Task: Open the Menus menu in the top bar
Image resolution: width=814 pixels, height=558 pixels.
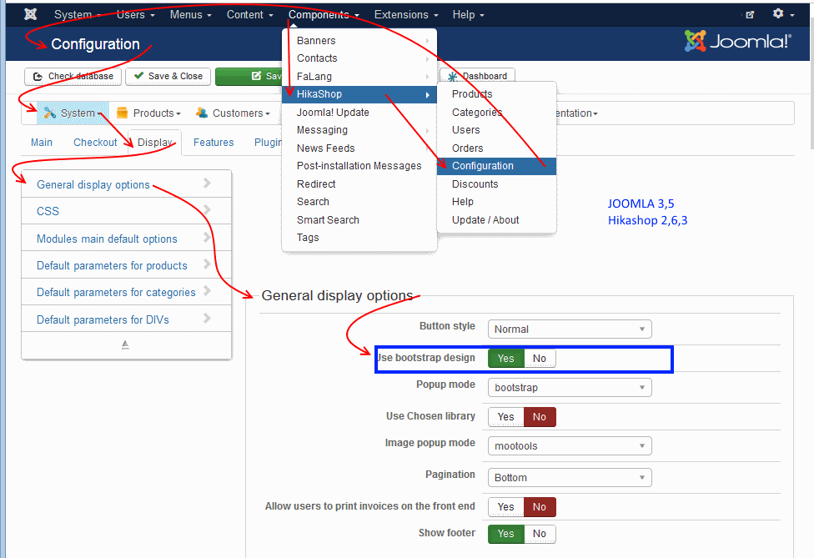Action: coord(190,14)
